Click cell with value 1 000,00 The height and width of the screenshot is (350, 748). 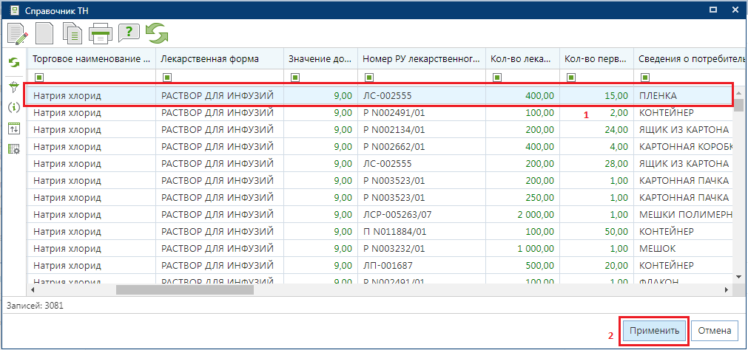[x=522, y=248]
